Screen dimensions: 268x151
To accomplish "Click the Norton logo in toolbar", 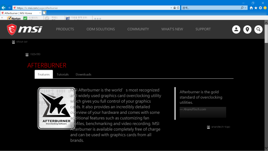I will 14,18.
